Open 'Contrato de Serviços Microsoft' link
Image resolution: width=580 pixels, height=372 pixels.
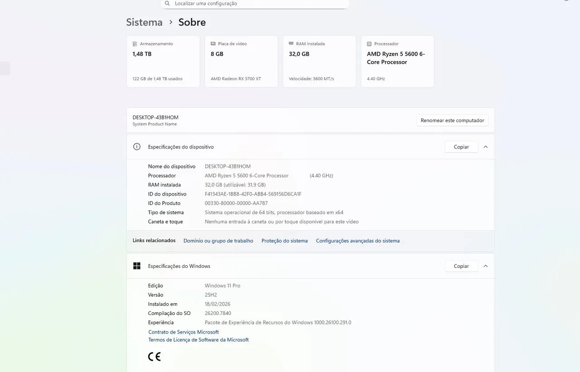click(184, 332)
